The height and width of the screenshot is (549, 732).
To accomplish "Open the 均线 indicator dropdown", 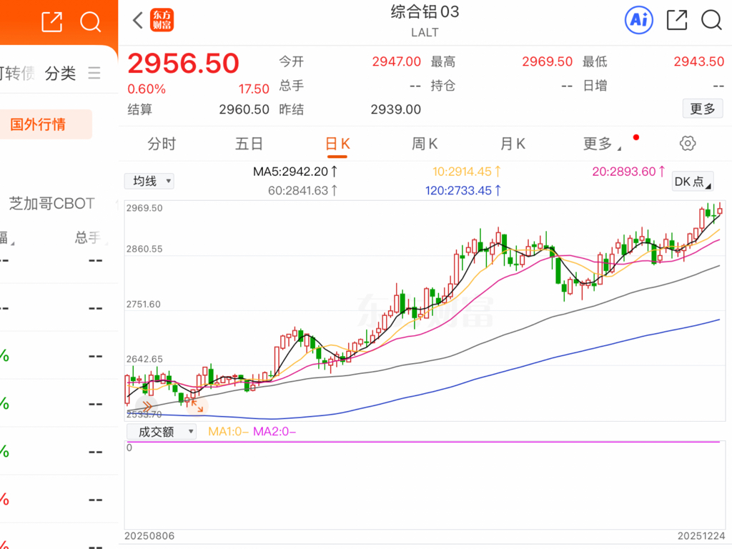I will pos(149,181).
